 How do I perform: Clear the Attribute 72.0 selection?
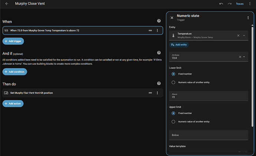(x=240, y=57)
